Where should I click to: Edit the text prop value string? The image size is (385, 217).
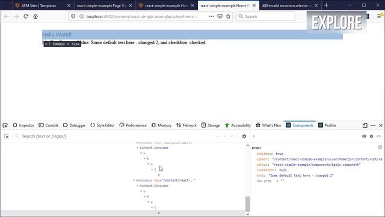pos(301,175)
